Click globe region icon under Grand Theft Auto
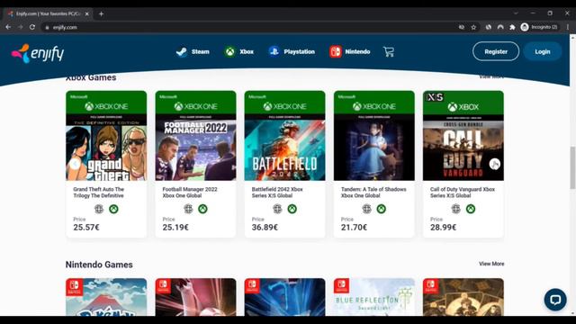This screenshot has height=324, width=576. click(99, 209)
